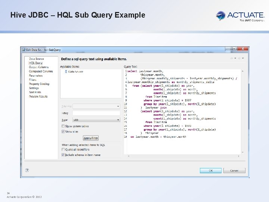The image size is (269, 202).
Task: Open Output Columns page
Action: pyautogui.click(x=39, y=67)
